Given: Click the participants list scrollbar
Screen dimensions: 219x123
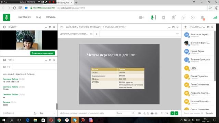Looking at the screenshot, I should coord(215,56).
